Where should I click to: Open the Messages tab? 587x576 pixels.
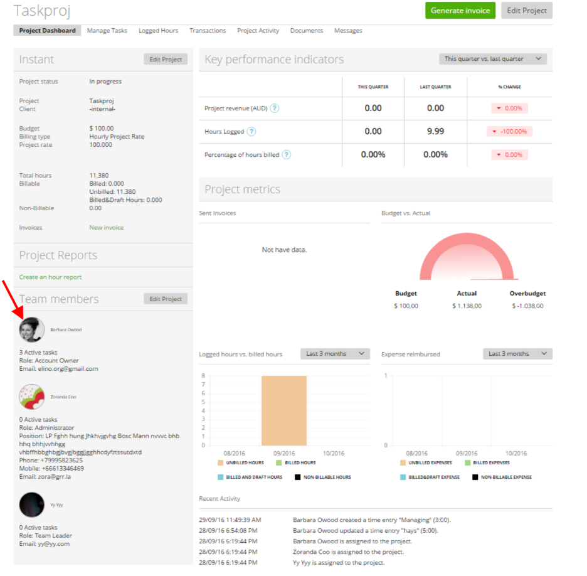click(348, 31)
